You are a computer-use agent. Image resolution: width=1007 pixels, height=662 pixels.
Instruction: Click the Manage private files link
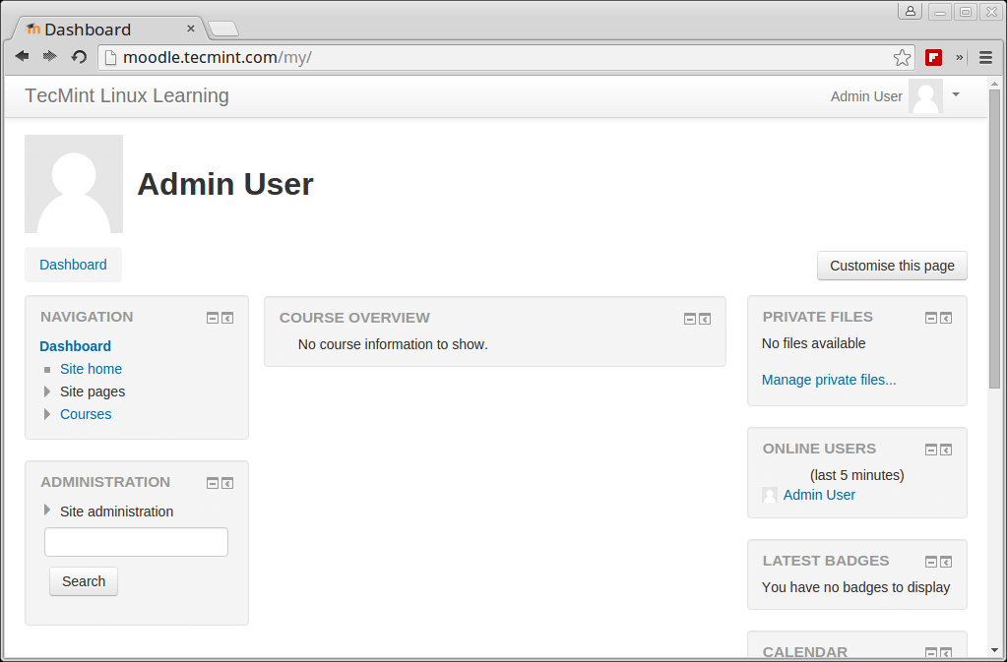(x=829, y=380)
